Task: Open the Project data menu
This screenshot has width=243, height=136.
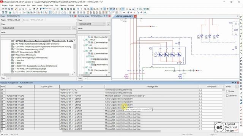Action: click(x=48, y=5)
